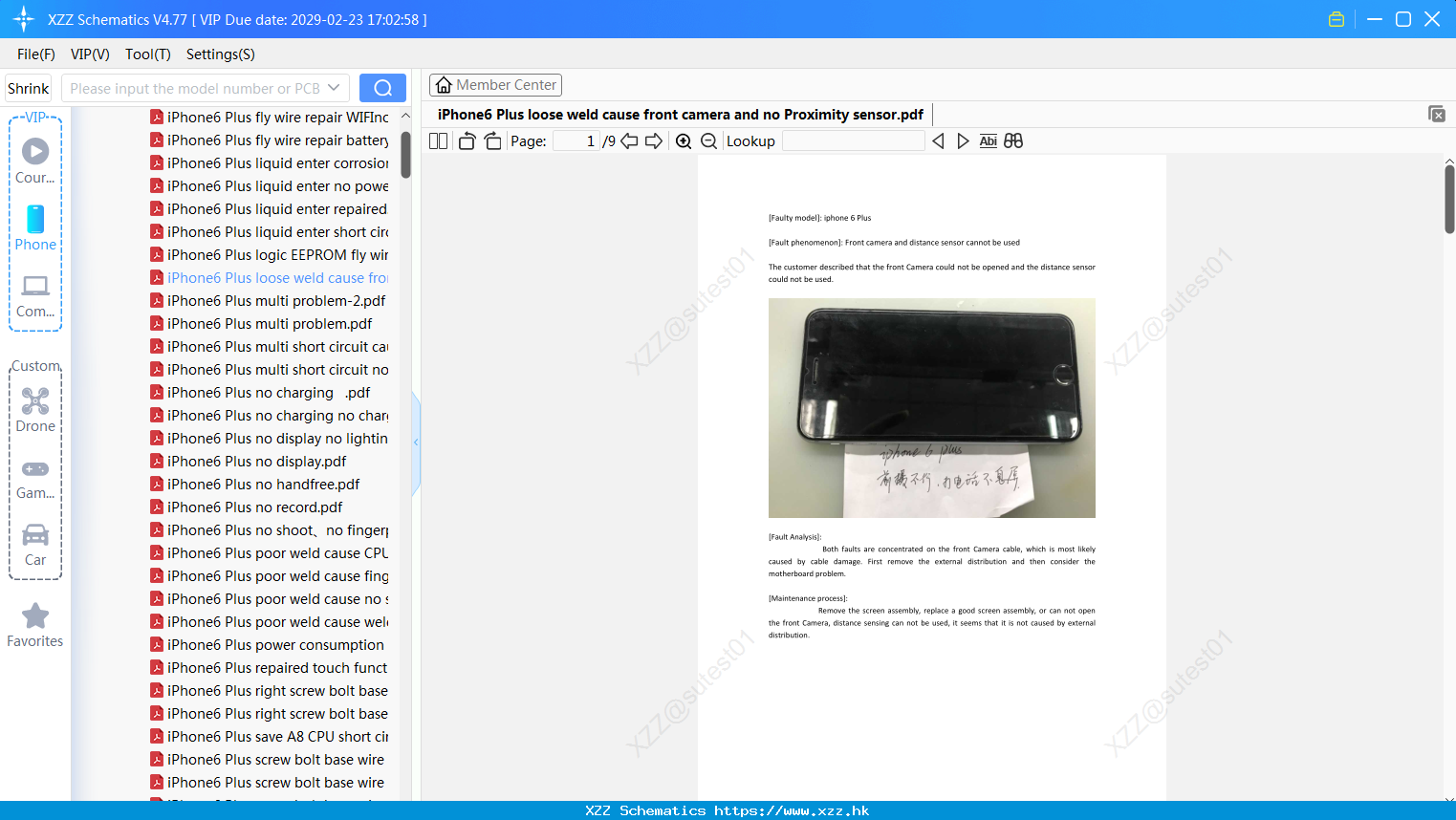Viewport: 1456px width, 820px height.
Task: Open the Settings(S) menu
Action: 221,54
